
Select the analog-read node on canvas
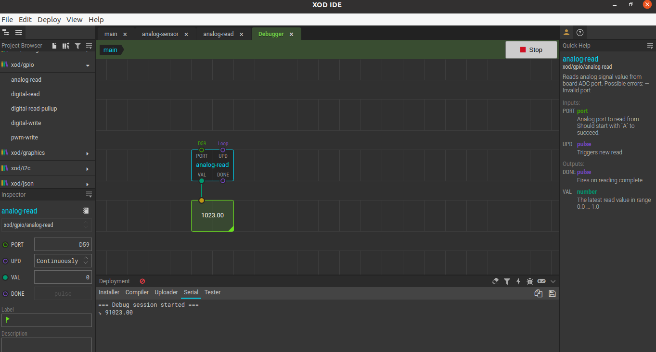pyautogui.click(x=212, y=165)
